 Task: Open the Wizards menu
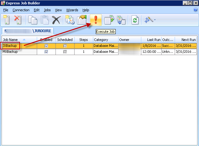click(x=72, y=10)
